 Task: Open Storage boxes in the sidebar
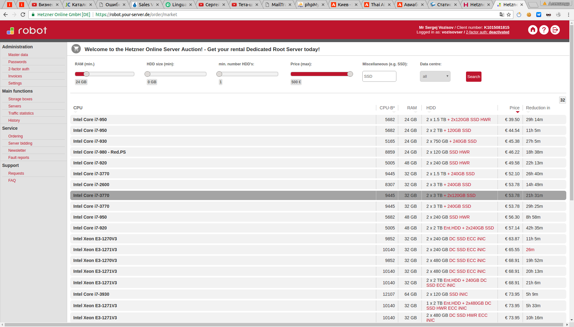(20, 99)
